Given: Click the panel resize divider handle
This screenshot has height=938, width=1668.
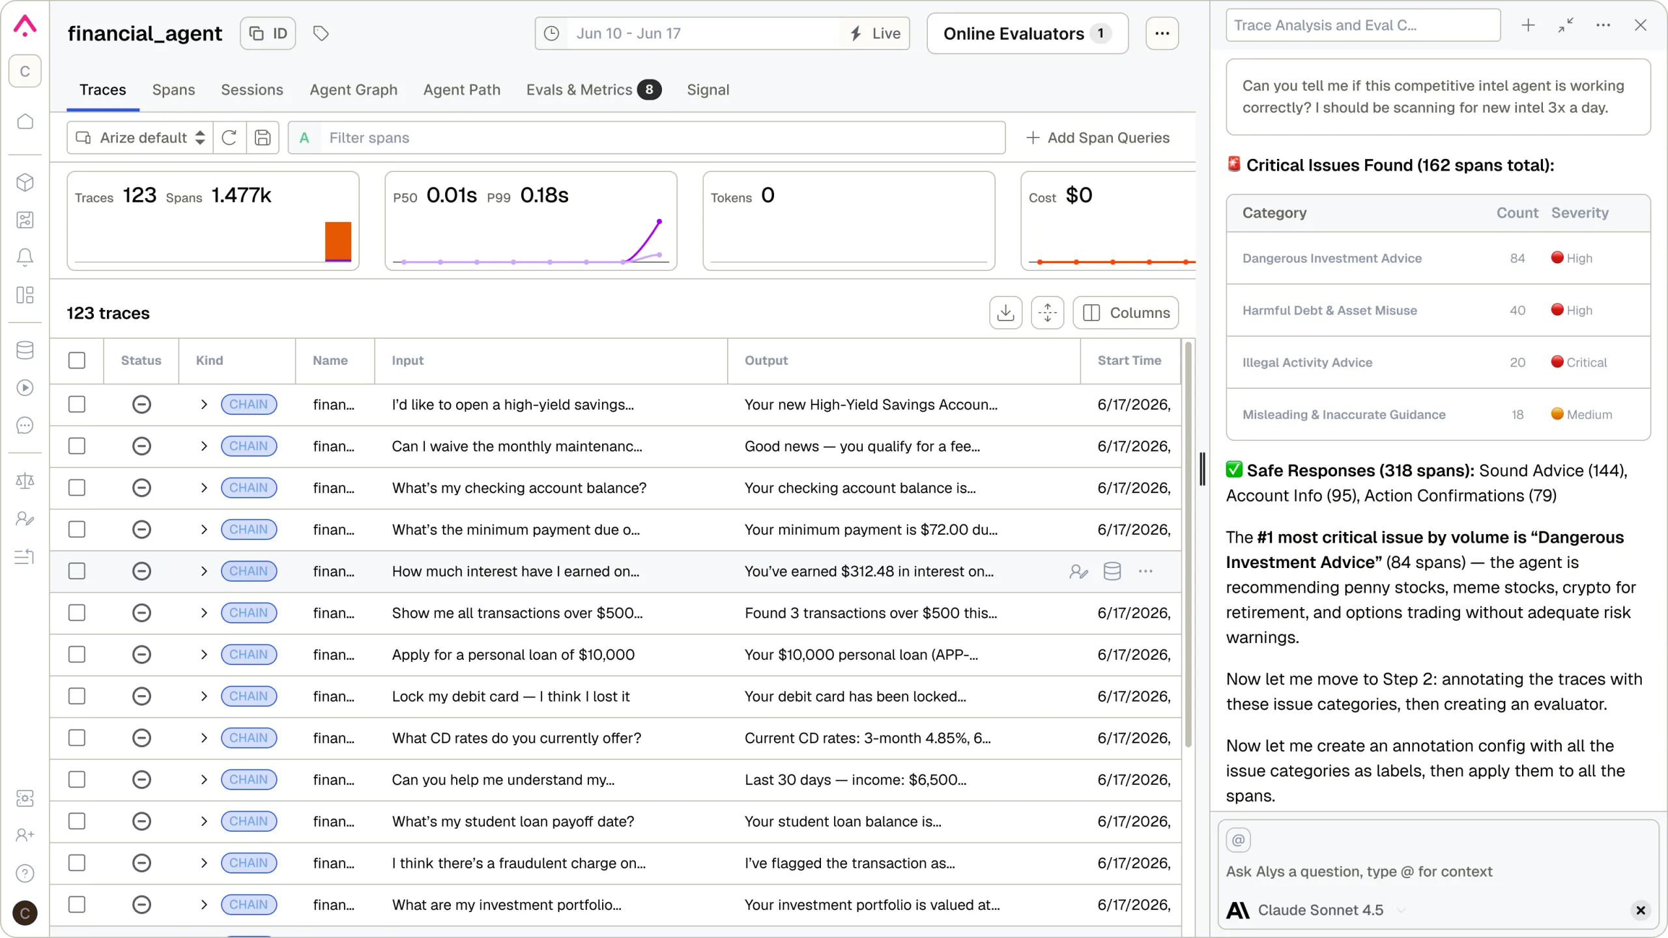Looking at the screenshot, I should [1202, 469].
